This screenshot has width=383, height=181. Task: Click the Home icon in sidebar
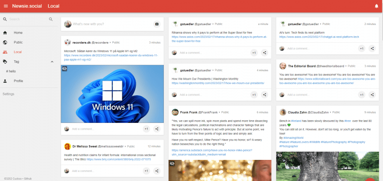click(x=5, y=33)
